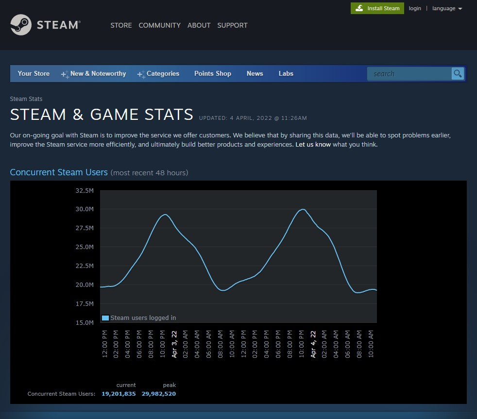
Task: Open the Points Shop tab
Action: point(213,74)
